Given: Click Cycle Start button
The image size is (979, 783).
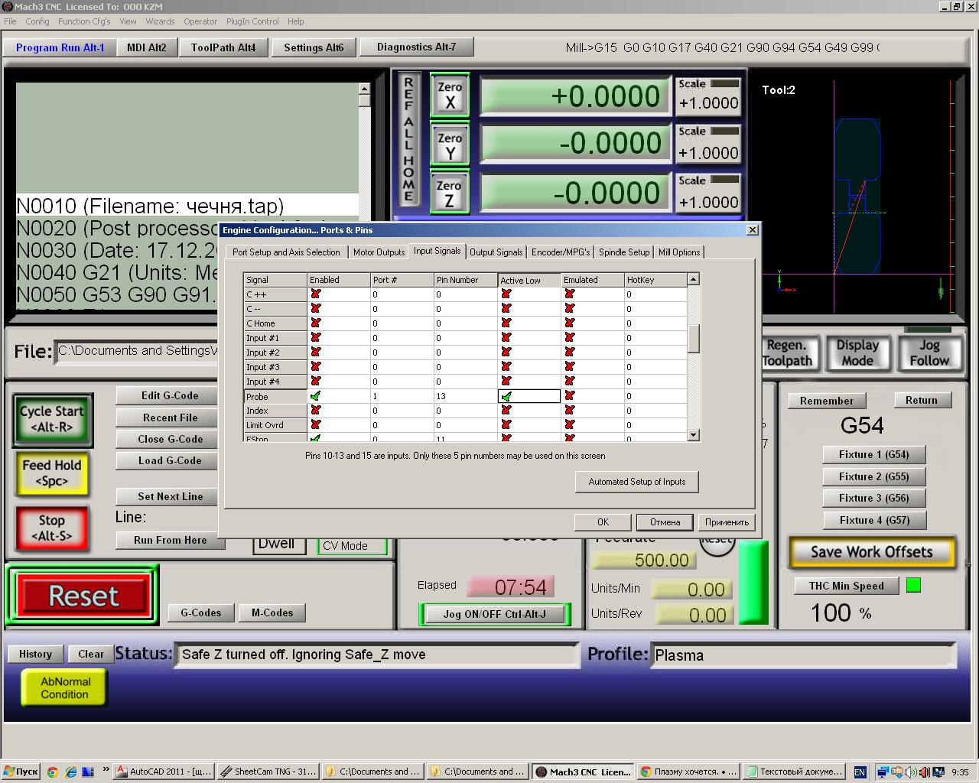Looking at the screenshot, I should (x=52, y=419).
